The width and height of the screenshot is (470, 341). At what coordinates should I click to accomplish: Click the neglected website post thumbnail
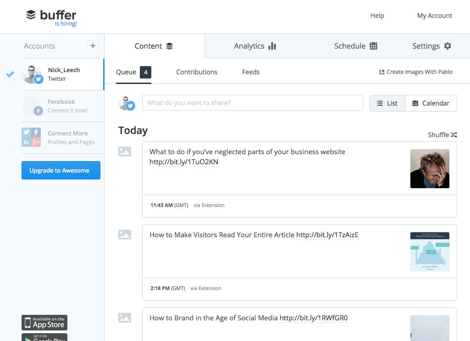pos(430,168)
